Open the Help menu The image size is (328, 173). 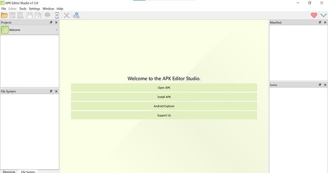coord(60,9)
